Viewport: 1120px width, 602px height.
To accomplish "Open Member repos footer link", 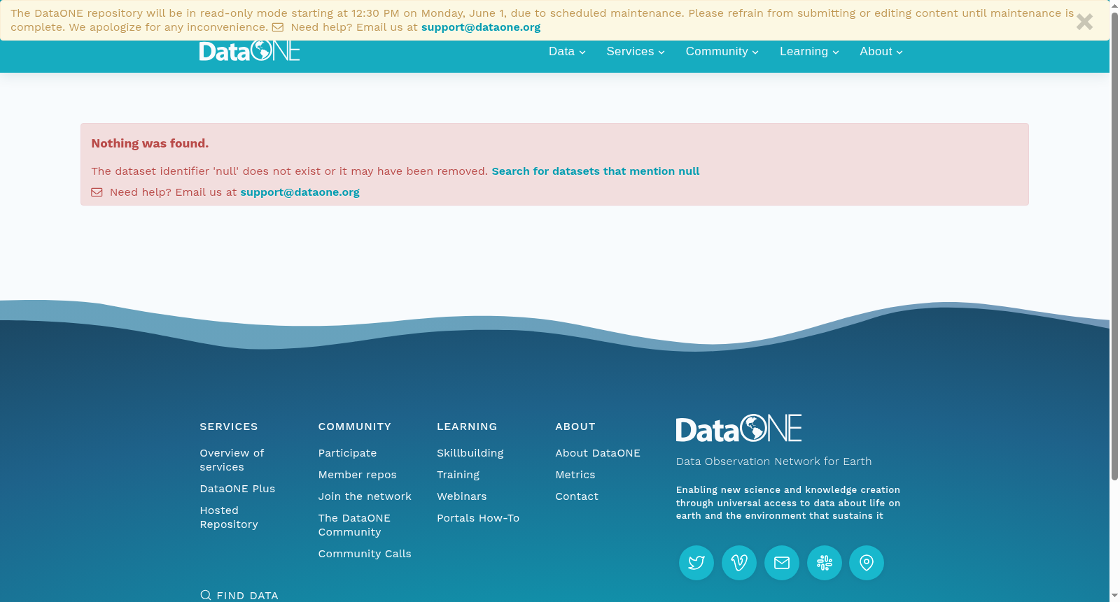I will [357, 475].
